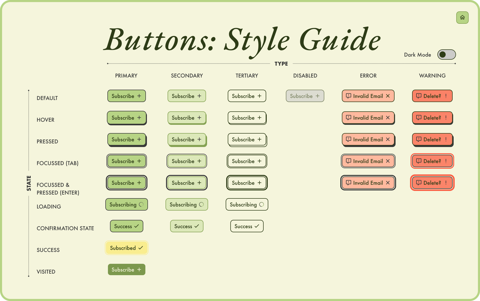The height and width of the screenshot is (301, 480).
Task: Click plus icon in visited Subscribe button
Action: (139, 269)
